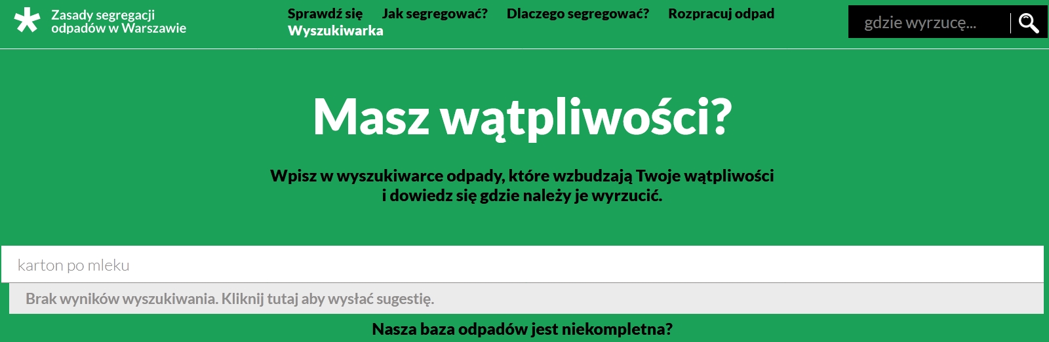The width and height of the screenshot is (1049, 342).
Task: Open the 'Wyszukiwarka' menu item
Action: click(x=336, y=31)
